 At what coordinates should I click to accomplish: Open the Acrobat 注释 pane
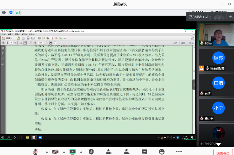pos(183,43)
